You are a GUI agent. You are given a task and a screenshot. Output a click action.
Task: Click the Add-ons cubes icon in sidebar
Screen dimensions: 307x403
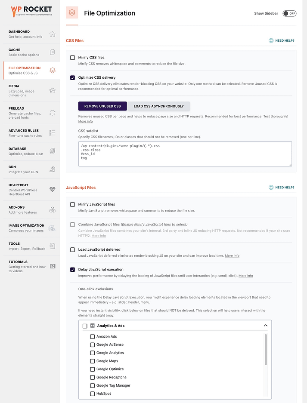click(52, 210)
